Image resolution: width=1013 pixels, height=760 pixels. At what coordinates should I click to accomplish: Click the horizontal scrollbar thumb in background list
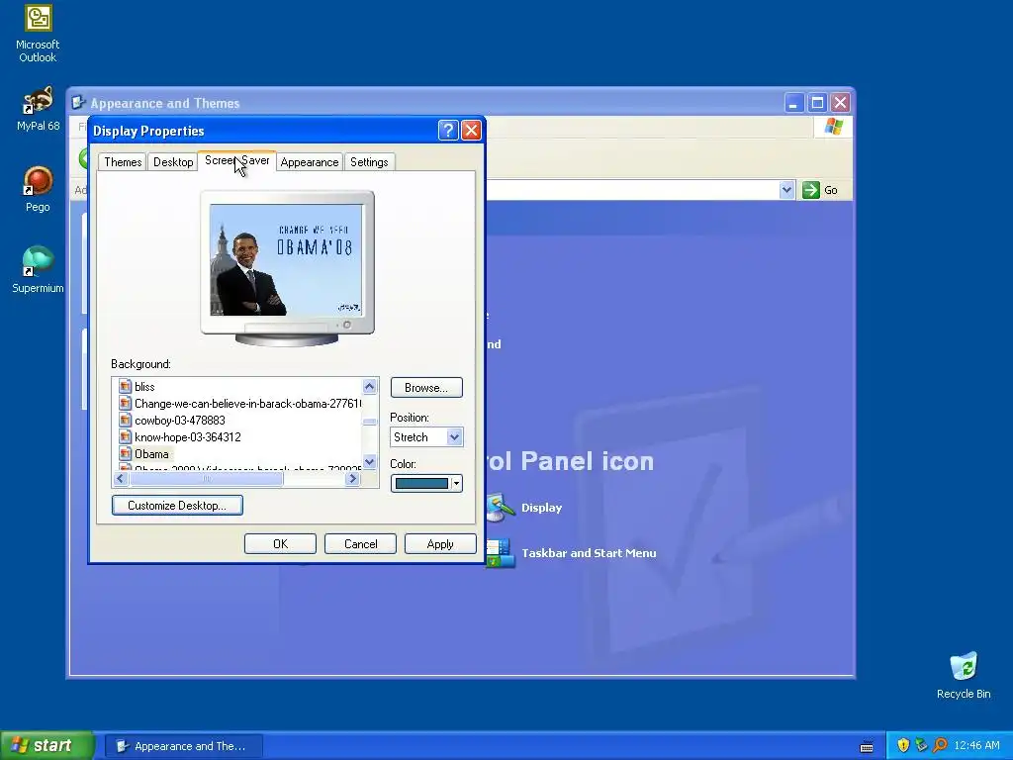pyautogui.click(x=206, y=479)
